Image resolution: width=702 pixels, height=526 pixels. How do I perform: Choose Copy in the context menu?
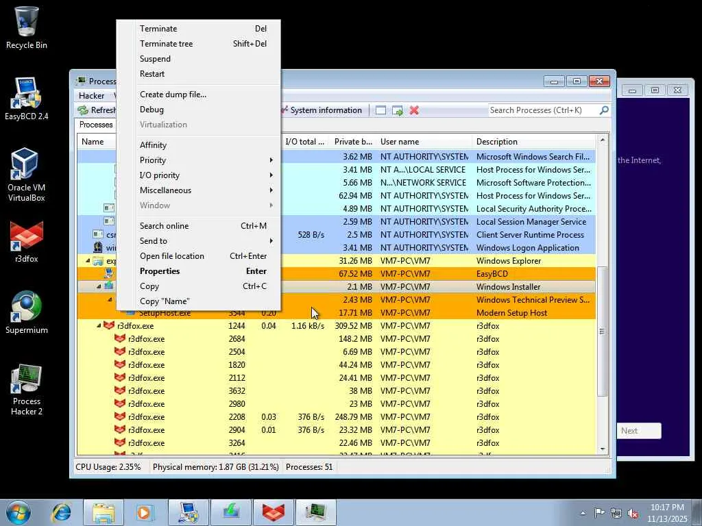click(x=198, y=286)
